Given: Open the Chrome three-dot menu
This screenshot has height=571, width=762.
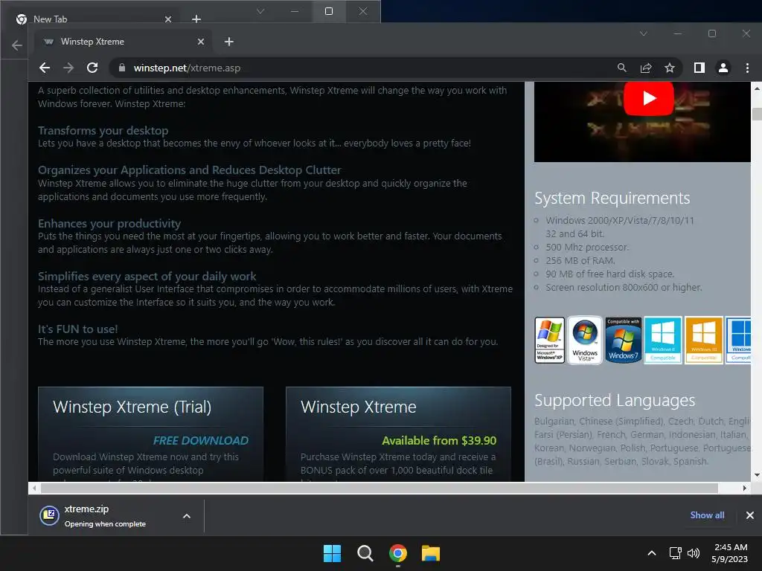Looking at the screenshot, I should tap(747, 68).
